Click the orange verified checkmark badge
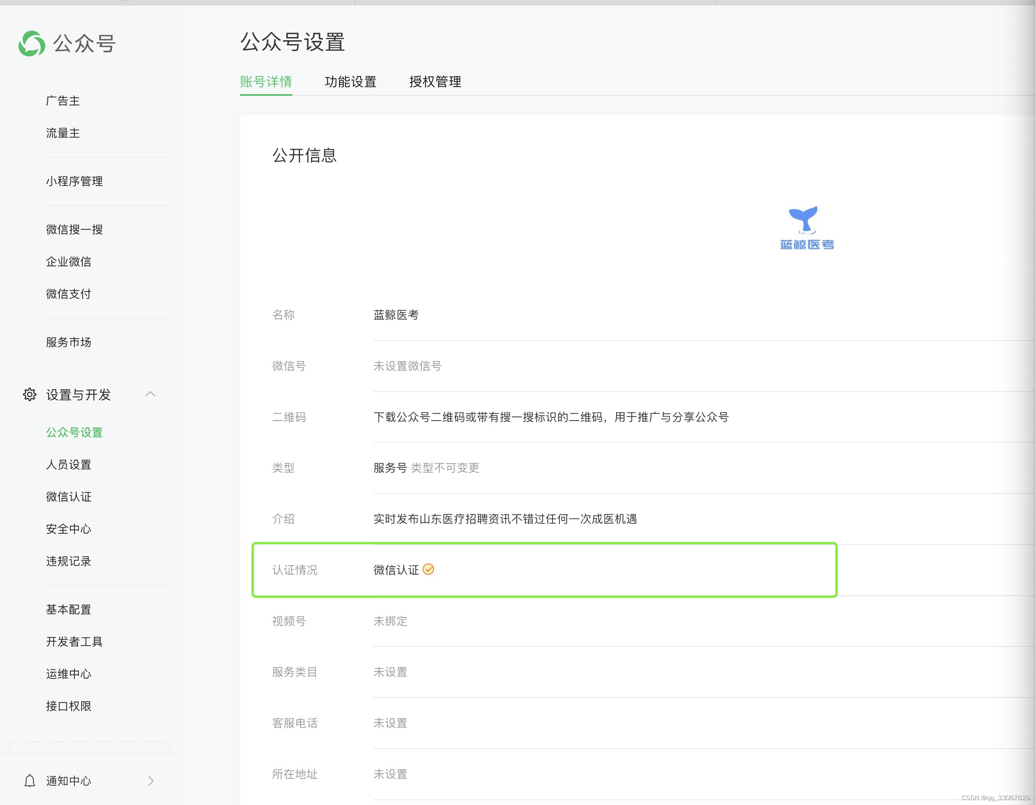 point(428,569)
